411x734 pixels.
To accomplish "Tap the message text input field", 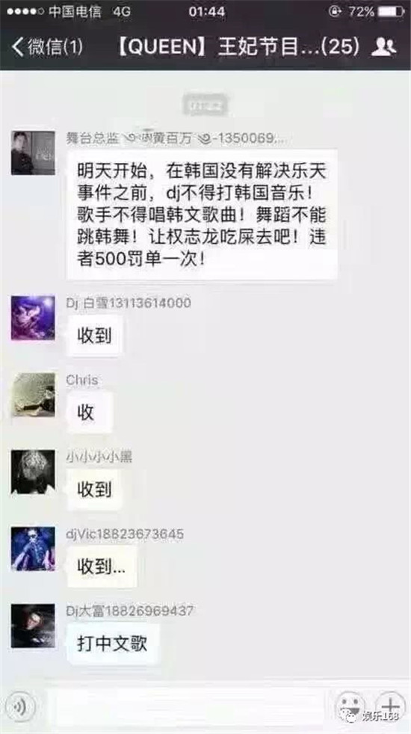I will coord(185,706).
